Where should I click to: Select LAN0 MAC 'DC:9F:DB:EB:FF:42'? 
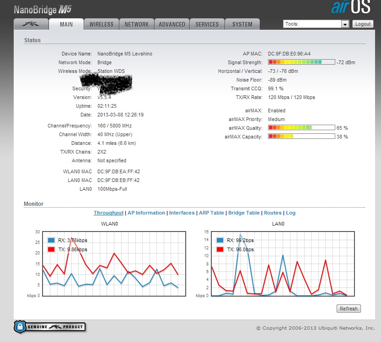point(118,180)
